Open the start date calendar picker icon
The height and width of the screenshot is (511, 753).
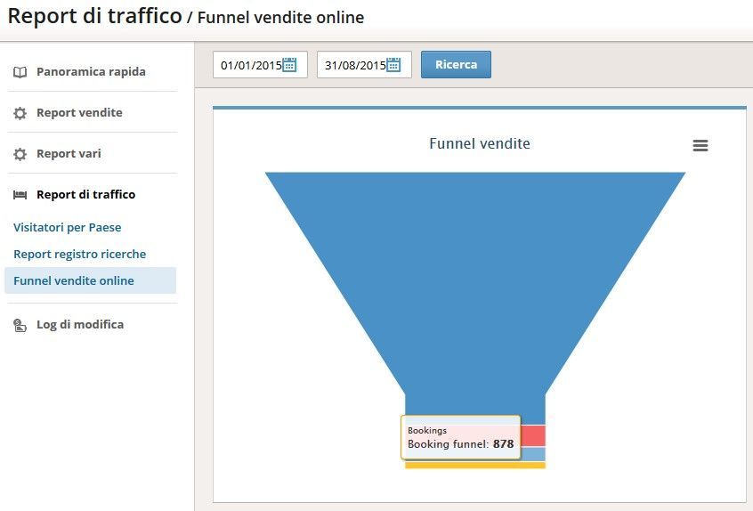point(289,64)
